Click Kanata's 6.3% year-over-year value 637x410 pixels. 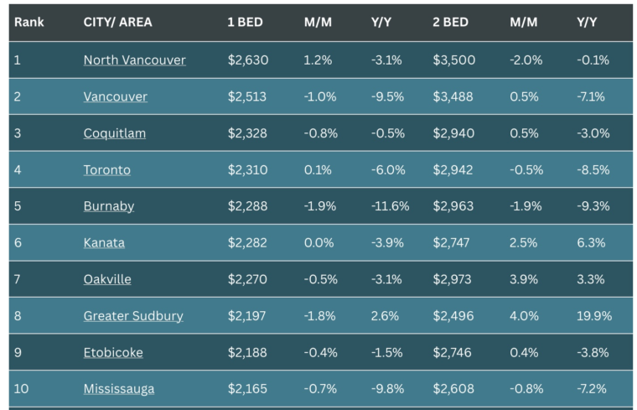click(x=591, y=243)
